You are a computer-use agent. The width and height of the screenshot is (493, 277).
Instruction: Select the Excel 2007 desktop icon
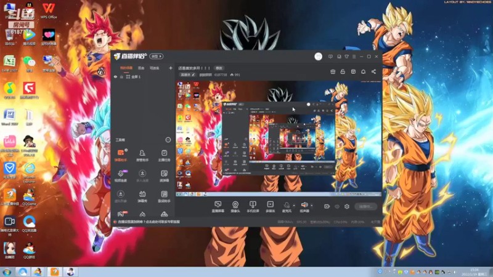(9, 64)
